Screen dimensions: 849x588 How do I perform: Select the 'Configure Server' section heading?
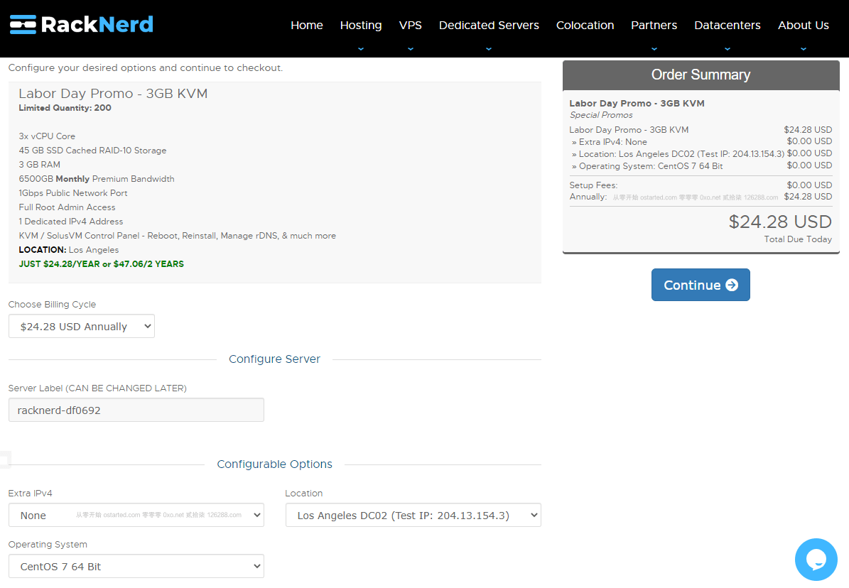click(x=274, y=359)
